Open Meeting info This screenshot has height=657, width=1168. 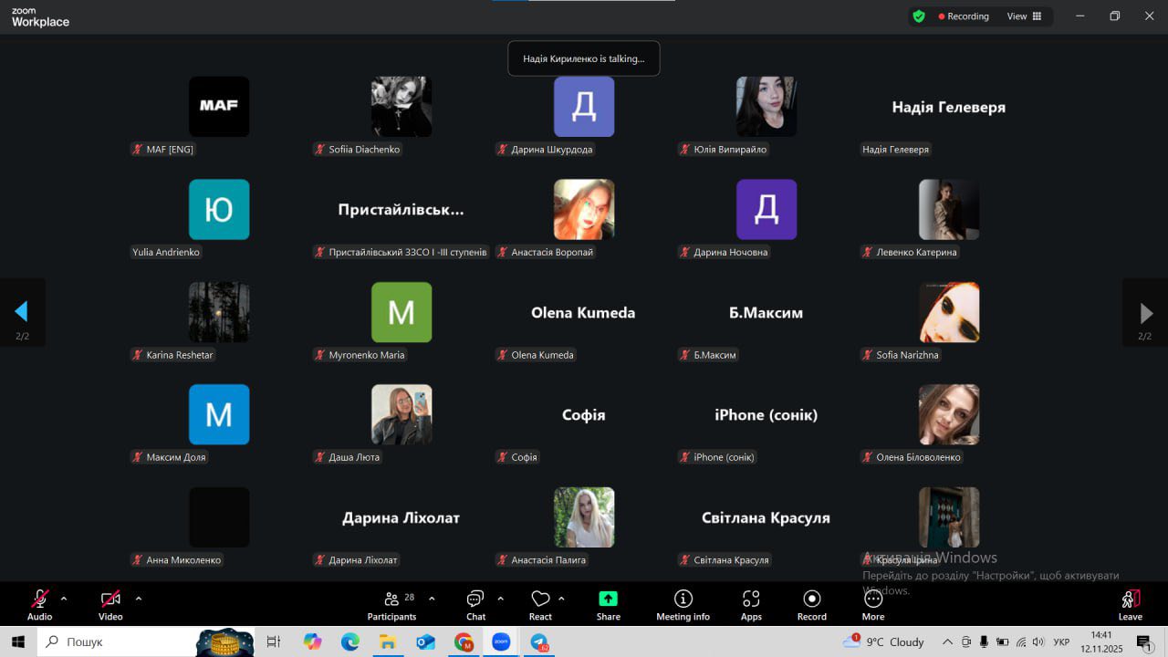[x=683, y=605]
